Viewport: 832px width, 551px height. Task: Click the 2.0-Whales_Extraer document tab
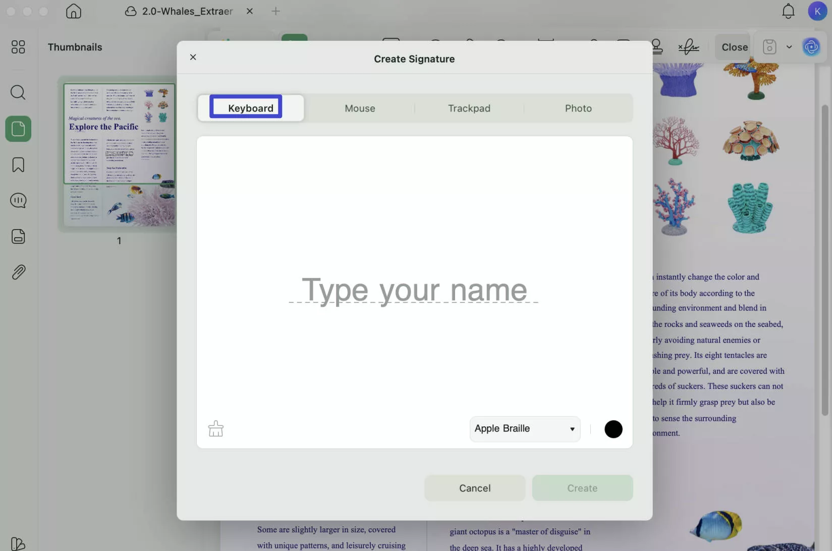pos(187,11)
